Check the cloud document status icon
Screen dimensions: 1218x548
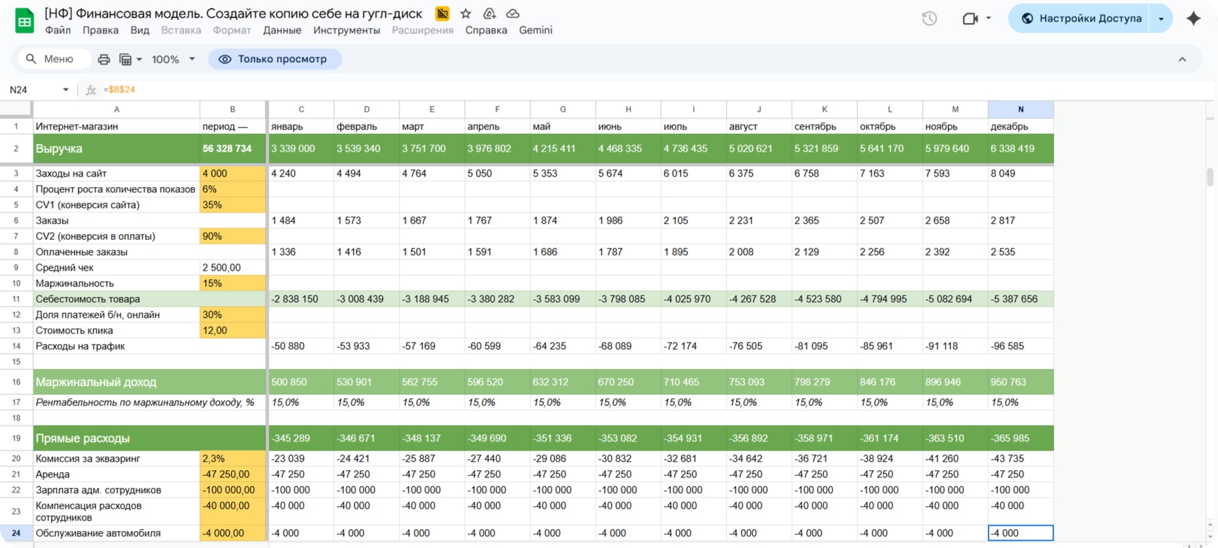pyautogui.click(x=513, y=14)
